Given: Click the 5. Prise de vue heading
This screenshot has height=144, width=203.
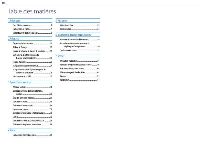Looking at the screenshot, I should click(62, 21).
